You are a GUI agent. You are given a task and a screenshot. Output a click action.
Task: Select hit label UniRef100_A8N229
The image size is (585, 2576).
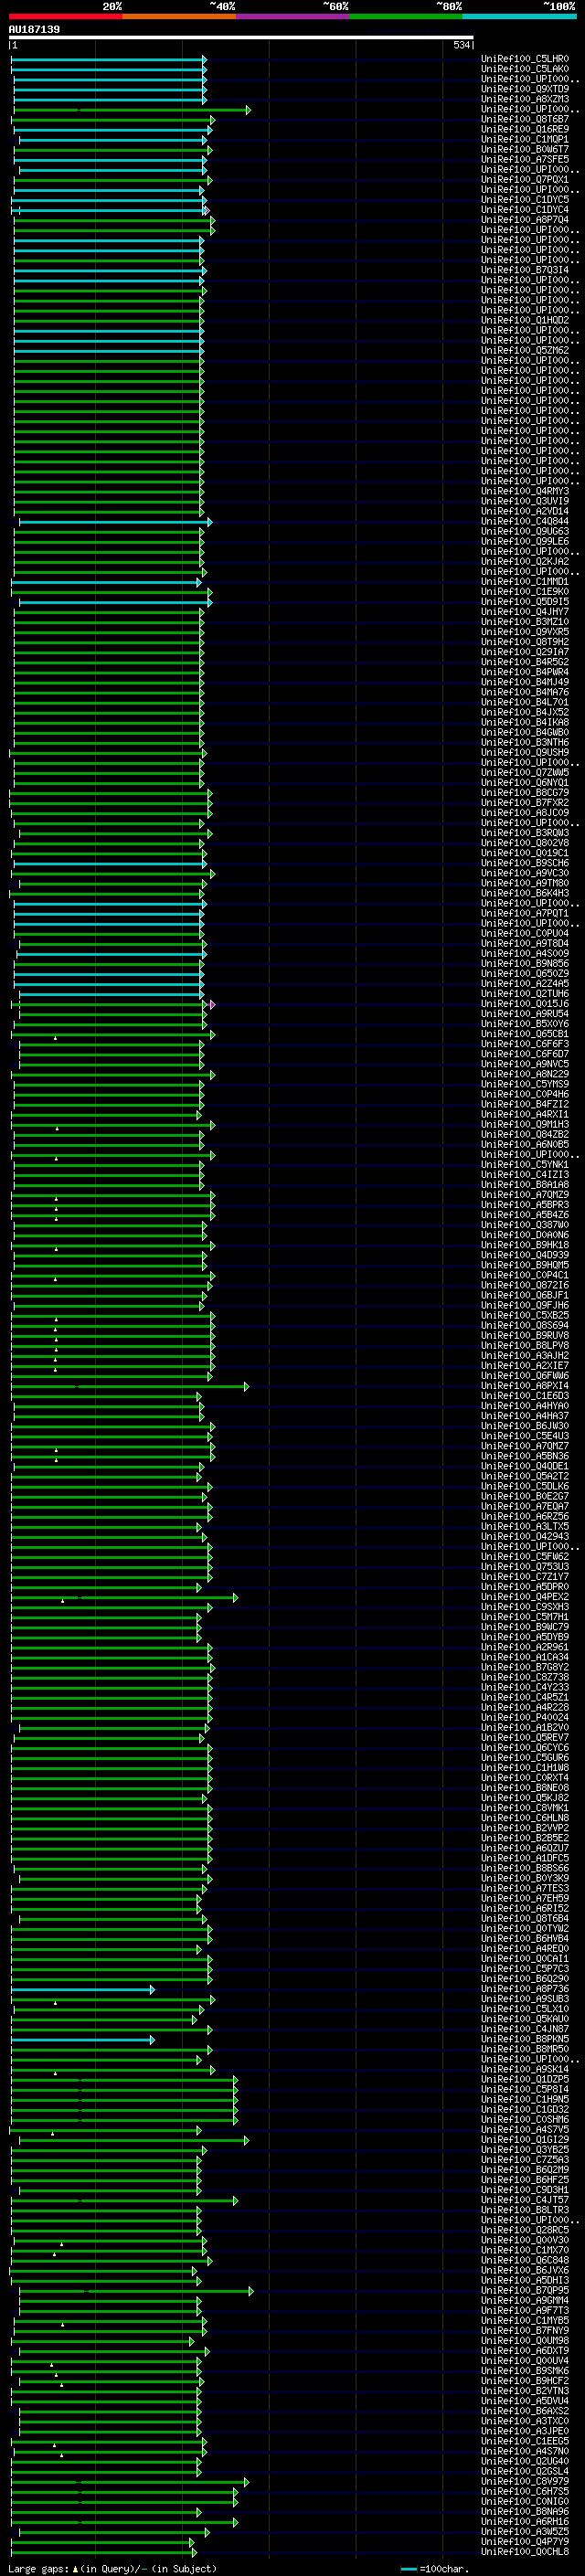coord(525,1074)
